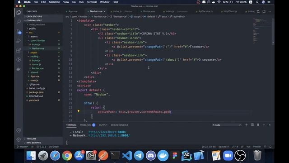Close the Navbar.vue tab

coord(104,11)
